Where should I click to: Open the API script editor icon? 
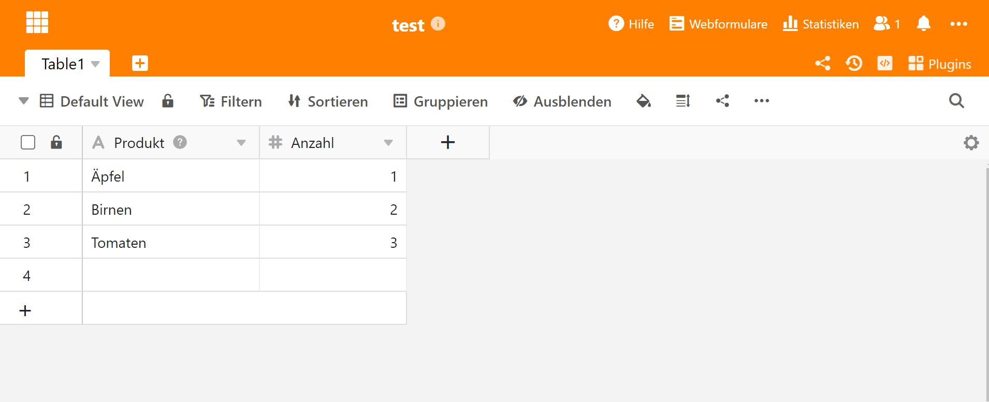pos(884,63)
